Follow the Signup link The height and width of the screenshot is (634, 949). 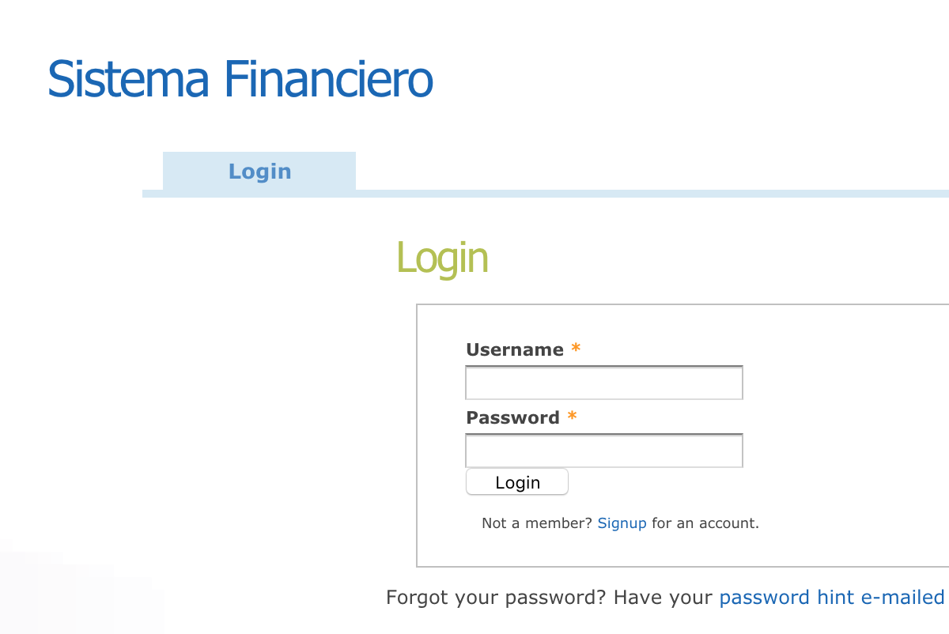point(622,523)
